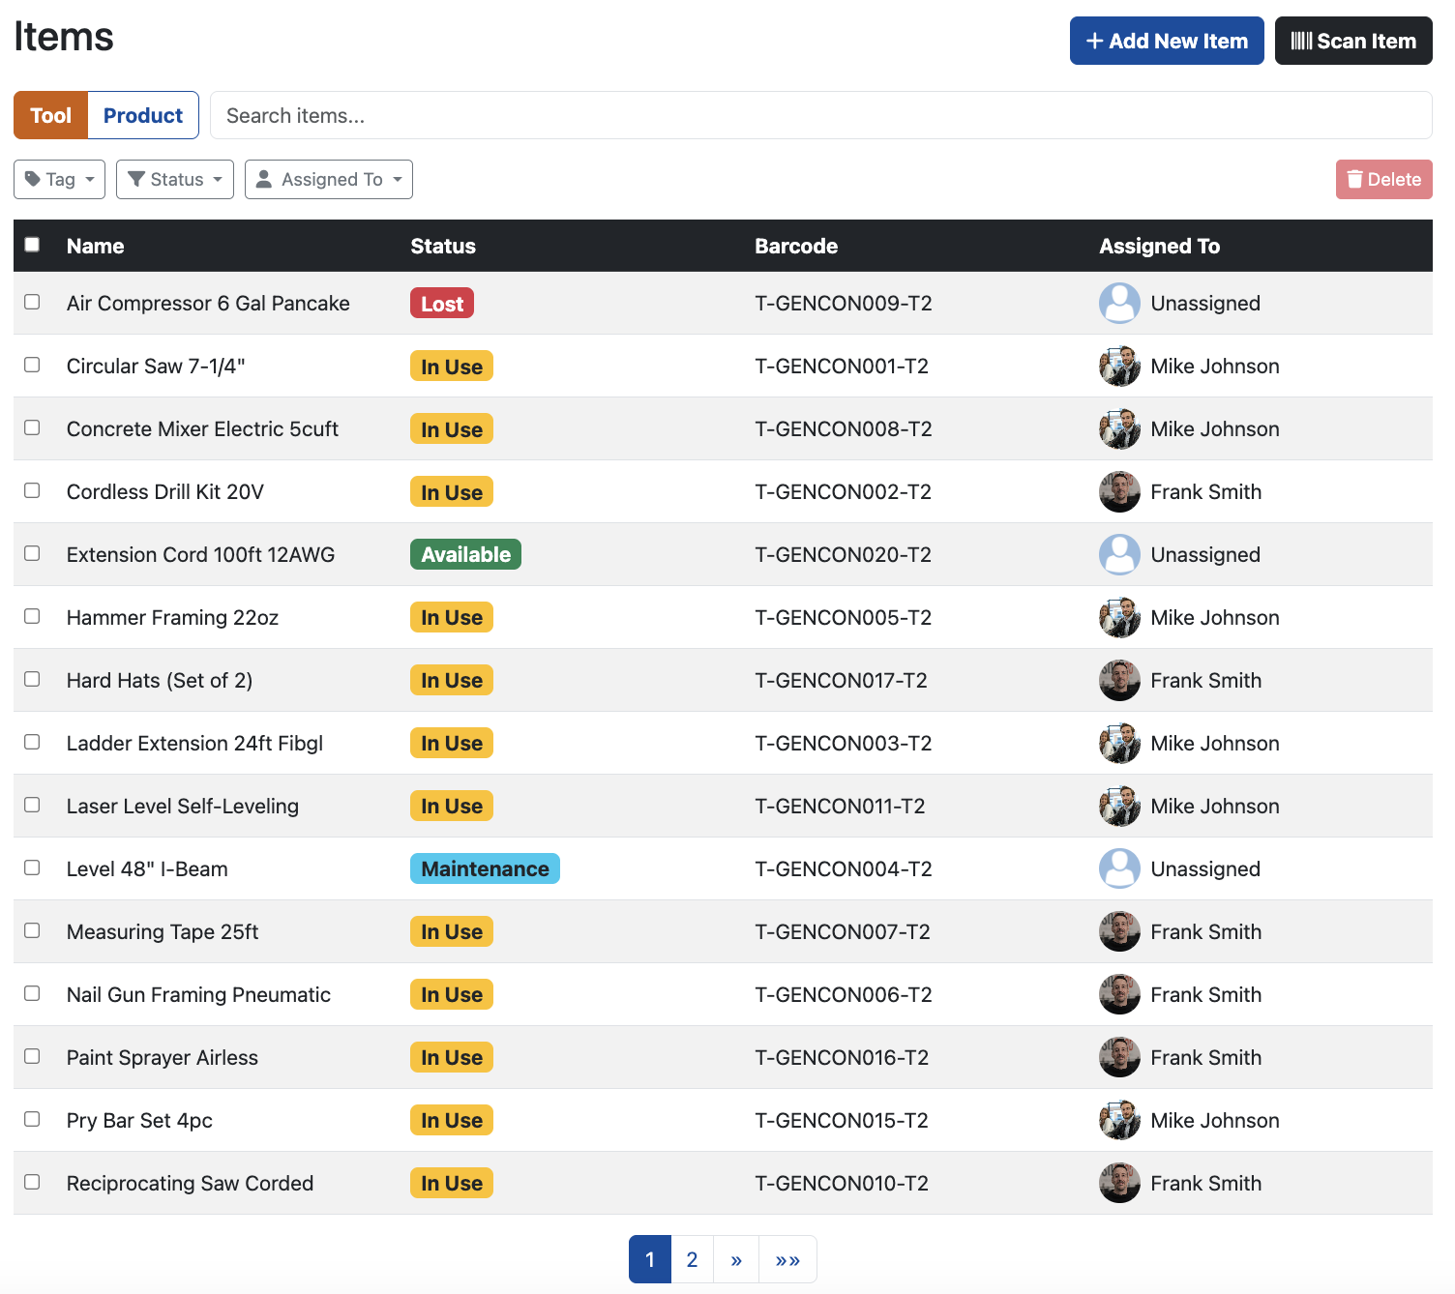Screen dimensions: 1455x1294
Task: Click the next page arrow button
Action: (x=735, y=1259)
